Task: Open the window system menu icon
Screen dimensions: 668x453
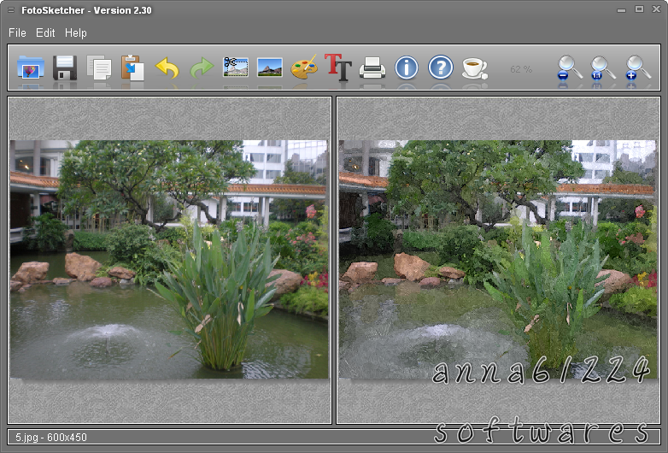Action: [x=10, y=9]
